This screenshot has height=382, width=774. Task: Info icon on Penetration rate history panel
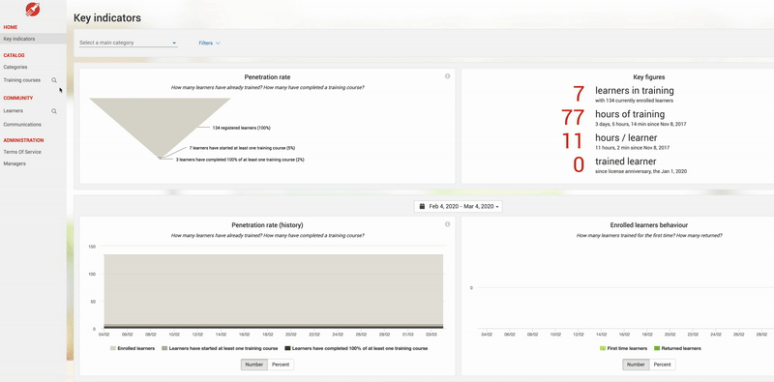pyautogui.click(x=447, y=224)
